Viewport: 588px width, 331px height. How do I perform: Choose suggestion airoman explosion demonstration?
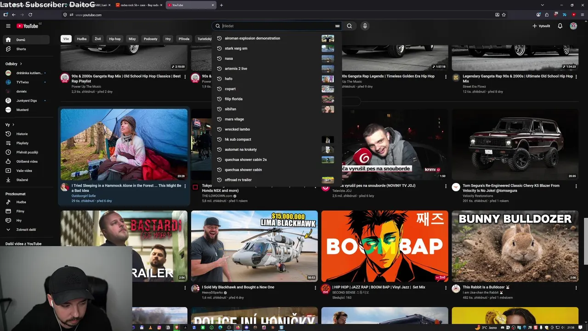point(276,38)
